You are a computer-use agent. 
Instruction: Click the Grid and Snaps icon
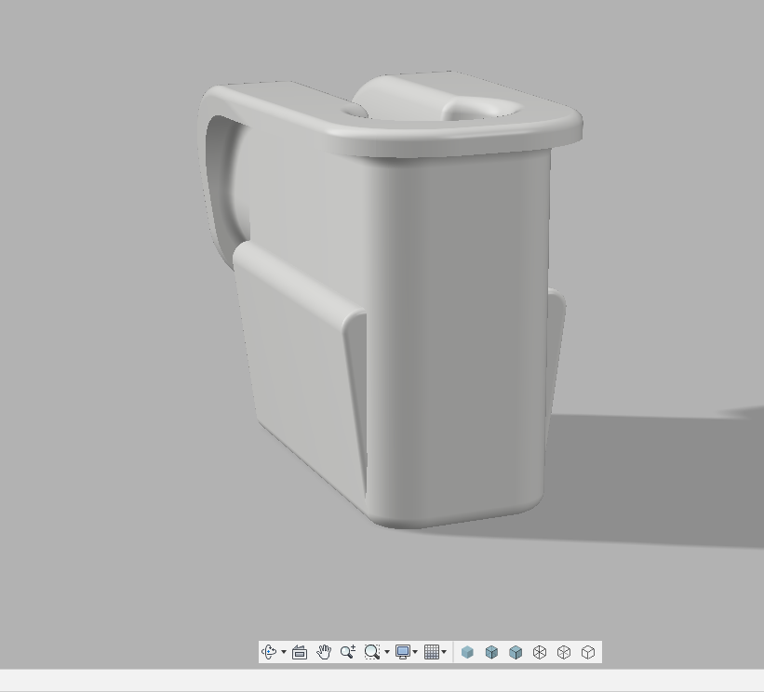coord(432,652)
